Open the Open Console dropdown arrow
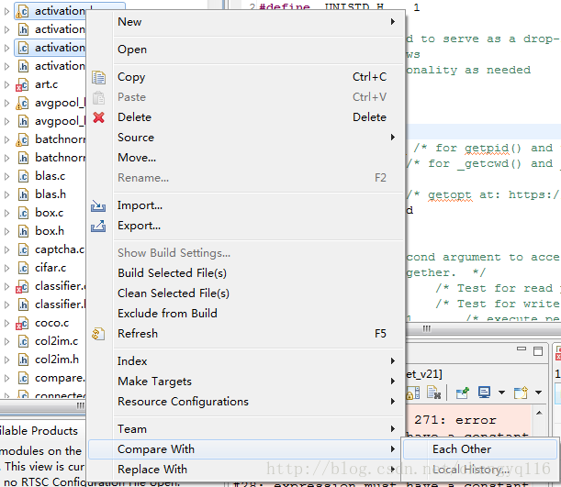 tap(538, 393)
